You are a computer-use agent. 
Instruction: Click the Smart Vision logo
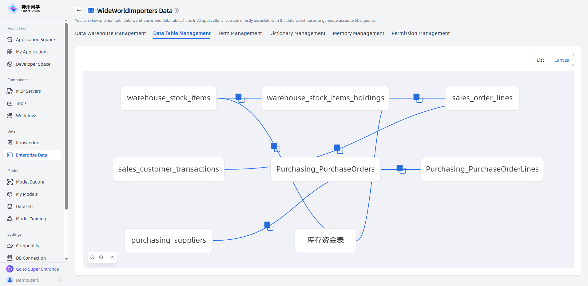pyautogui.click(x=24, y=9)
